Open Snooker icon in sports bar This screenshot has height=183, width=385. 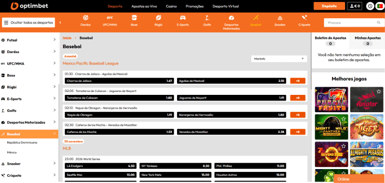[280, 18]
